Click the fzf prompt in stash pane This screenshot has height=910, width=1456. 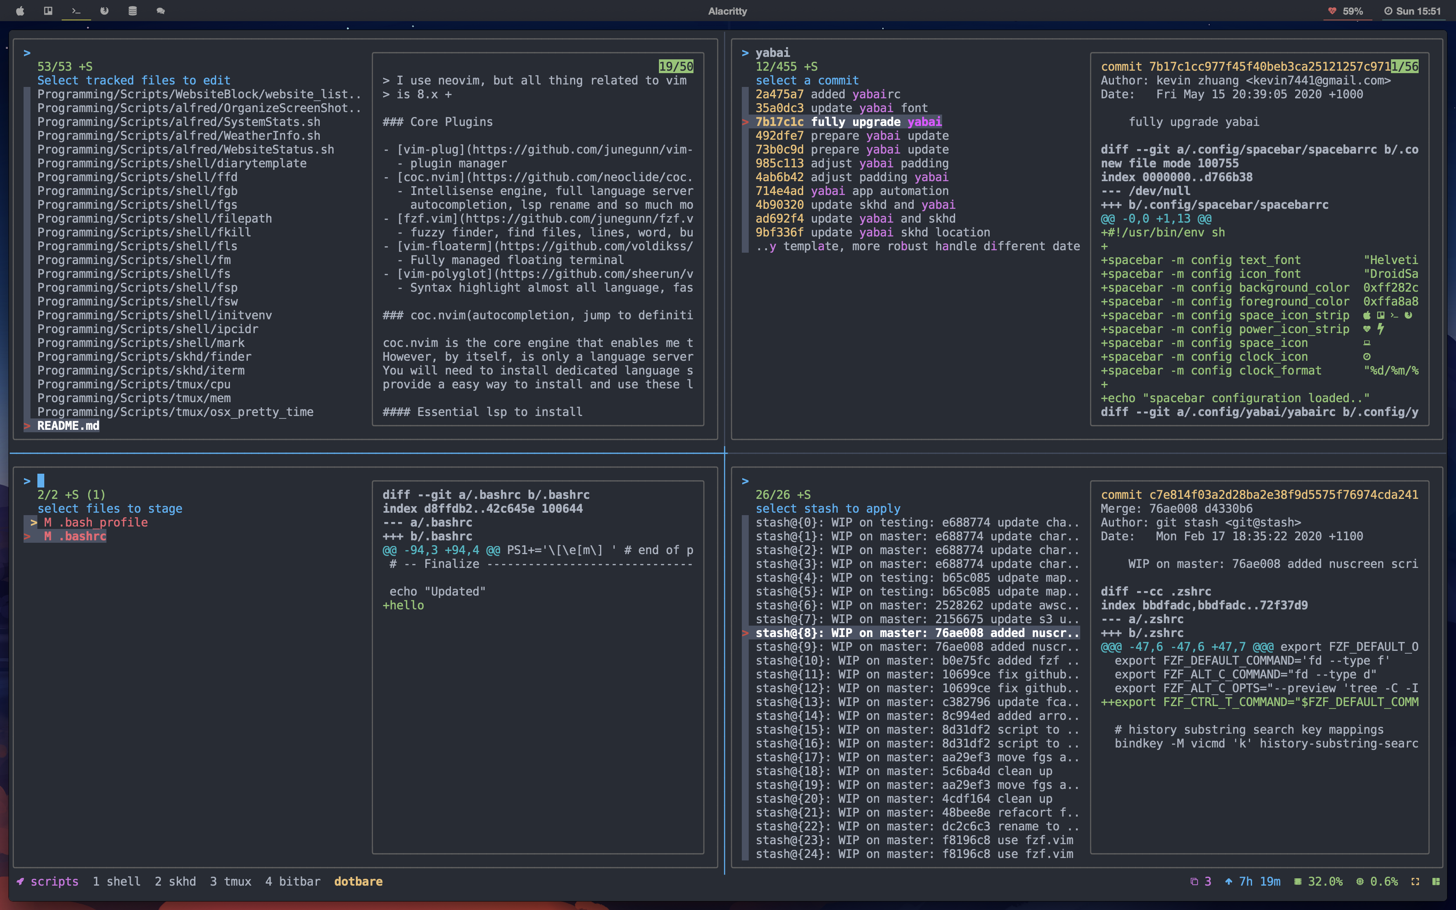(x=745, y=481)
